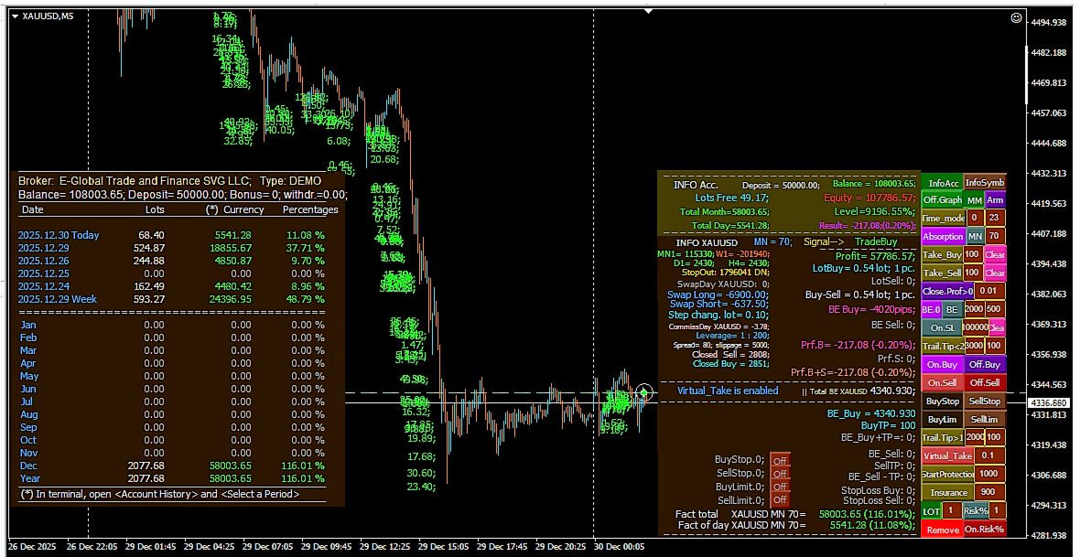
Task: Click the 'Equity = 107786.57' value
Action: (869, 198)
